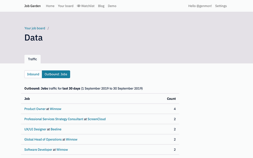
Task: Open the Demo nav link
Action: [112, 6]
